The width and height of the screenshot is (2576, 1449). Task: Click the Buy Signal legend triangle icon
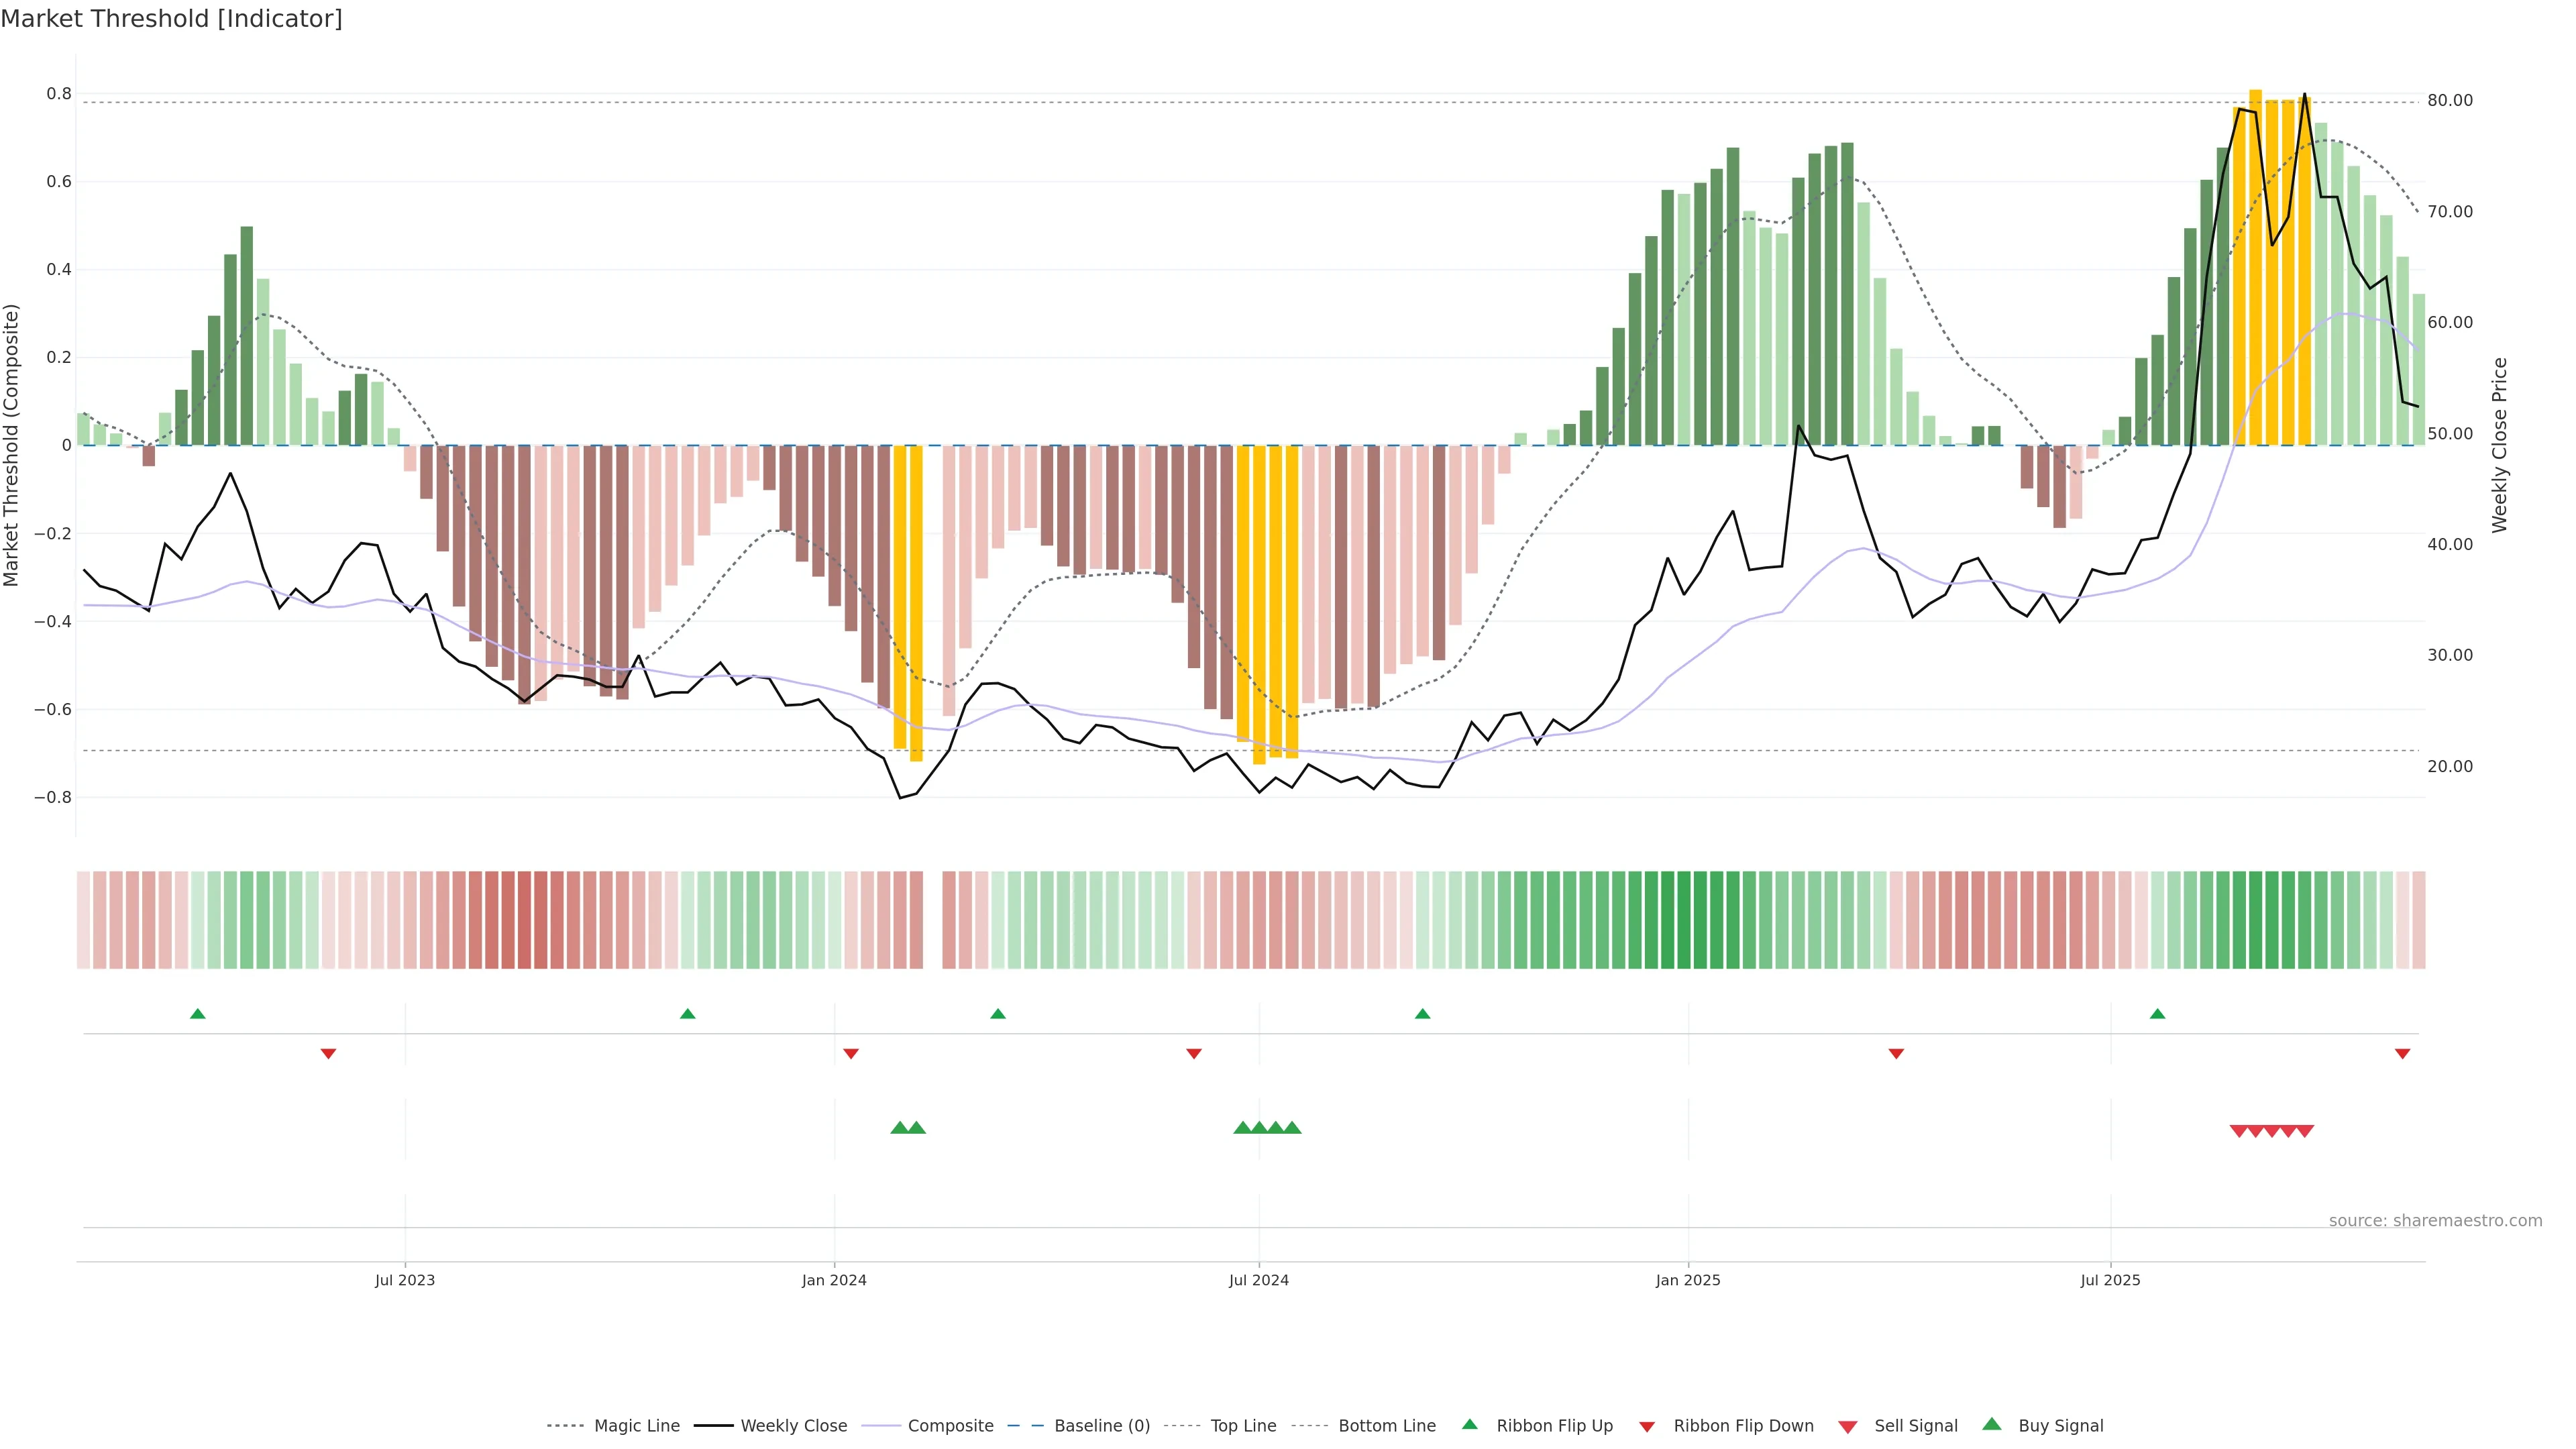click(x=1991, y=1424)
